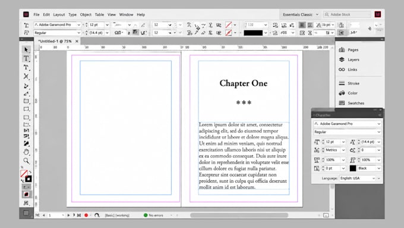Select the Zoom magnifier tool
The image size is (404, 228).
coord(26,161)
